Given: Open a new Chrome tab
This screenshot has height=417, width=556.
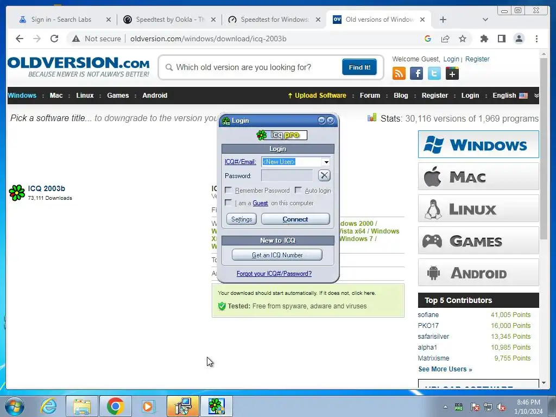Looking at the screenshot, I should [443, 20].
